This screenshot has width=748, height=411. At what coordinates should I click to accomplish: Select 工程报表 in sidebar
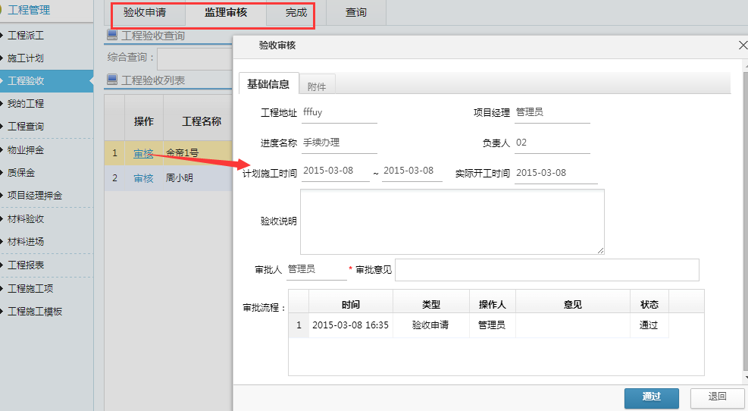click(26, 265)
